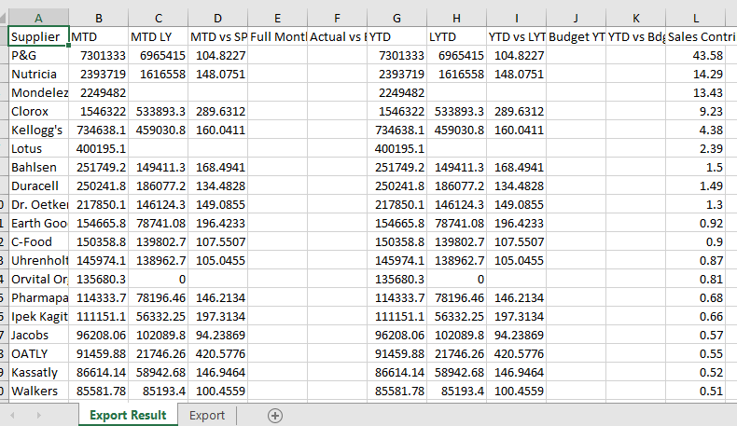The image size is (737, 426).
Task: Click the previous sheet navigation arrow
Action: 13,415
